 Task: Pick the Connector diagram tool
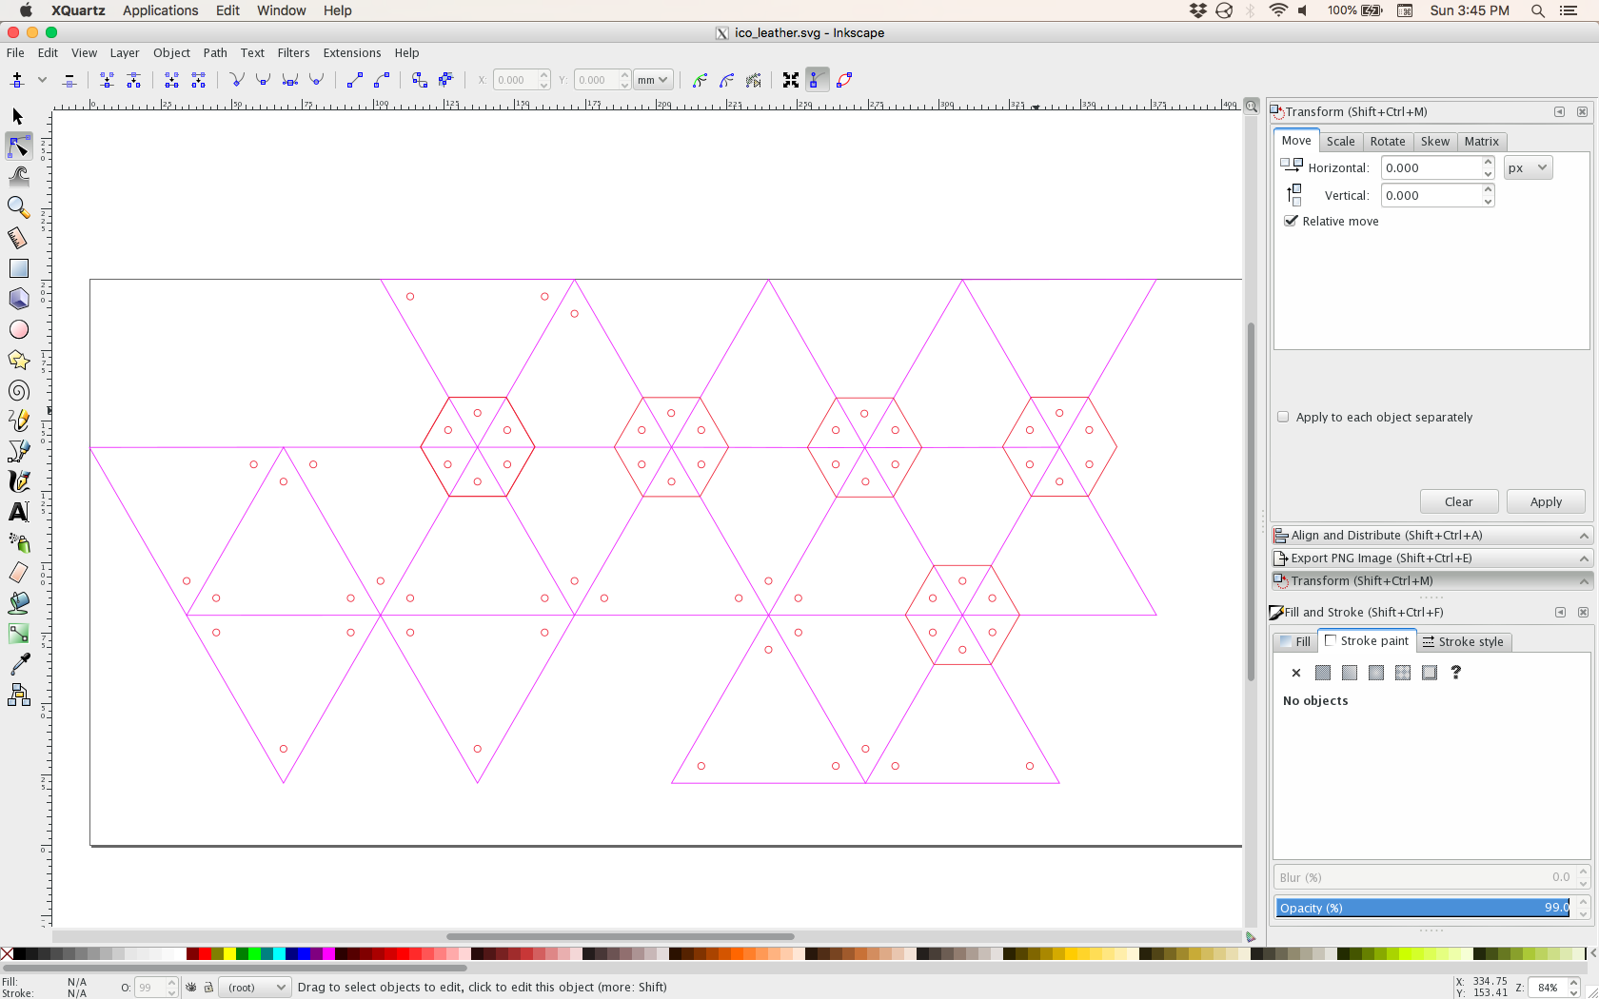pyautogui.click(x=18, y=695)
